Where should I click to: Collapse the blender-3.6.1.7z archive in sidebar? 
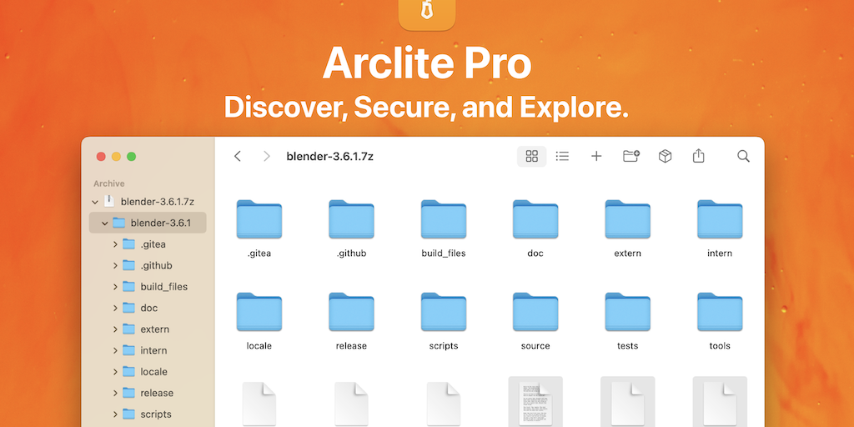95,202
